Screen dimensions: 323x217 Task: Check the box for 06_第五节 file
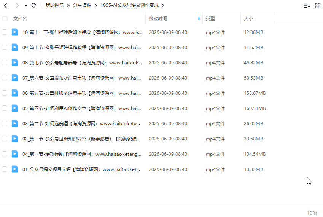click(5, 93)
